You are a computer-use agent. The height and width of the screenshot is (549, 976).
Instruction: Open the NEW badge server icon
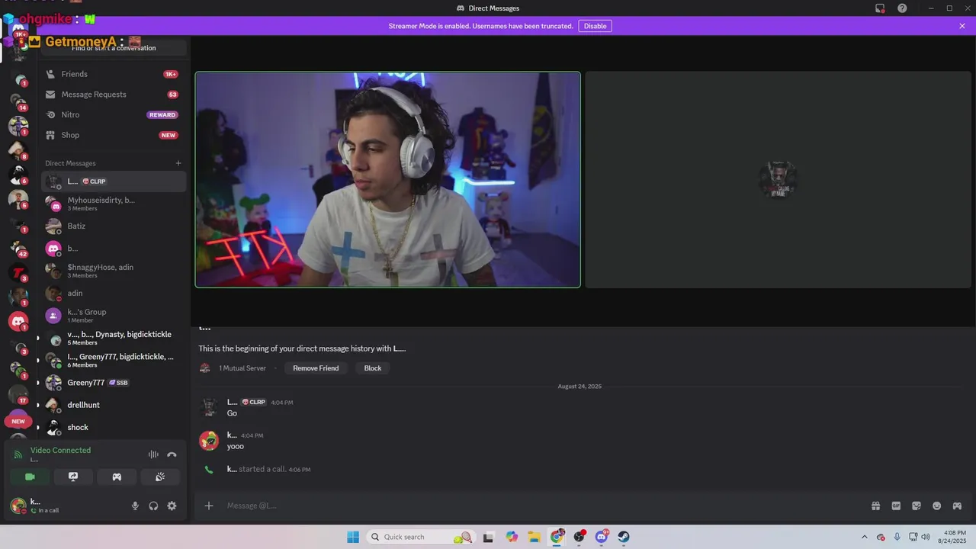tap(18, 421)
